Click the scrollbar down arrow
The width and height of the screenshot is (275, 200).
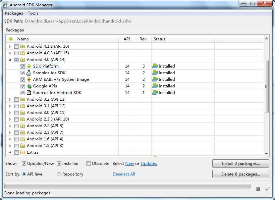click(266, 154)
